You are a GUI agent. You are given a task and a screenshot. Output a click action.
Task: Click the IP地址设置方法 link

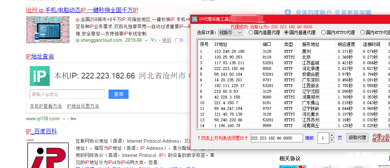[x=83, y=106]
